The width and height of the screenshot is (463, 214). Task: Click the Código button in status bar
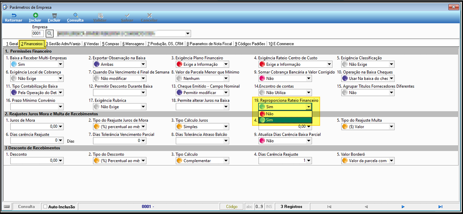point(232,207)
